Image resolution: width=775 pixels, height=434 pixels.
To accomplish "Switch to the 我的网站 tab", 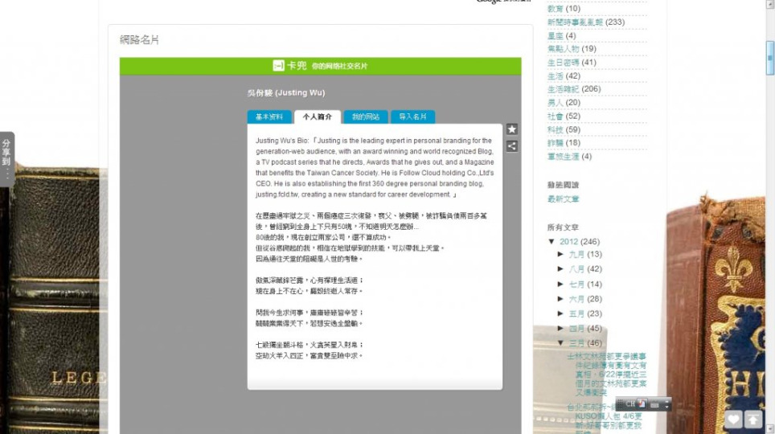I will click(x=365, y=117).
